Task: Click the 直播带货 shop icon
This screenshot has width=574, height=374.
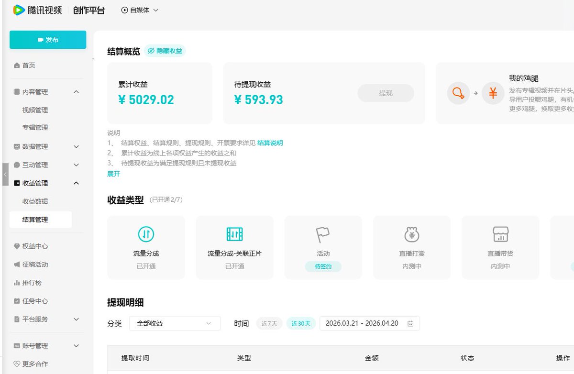Action: tap(500, 234)
